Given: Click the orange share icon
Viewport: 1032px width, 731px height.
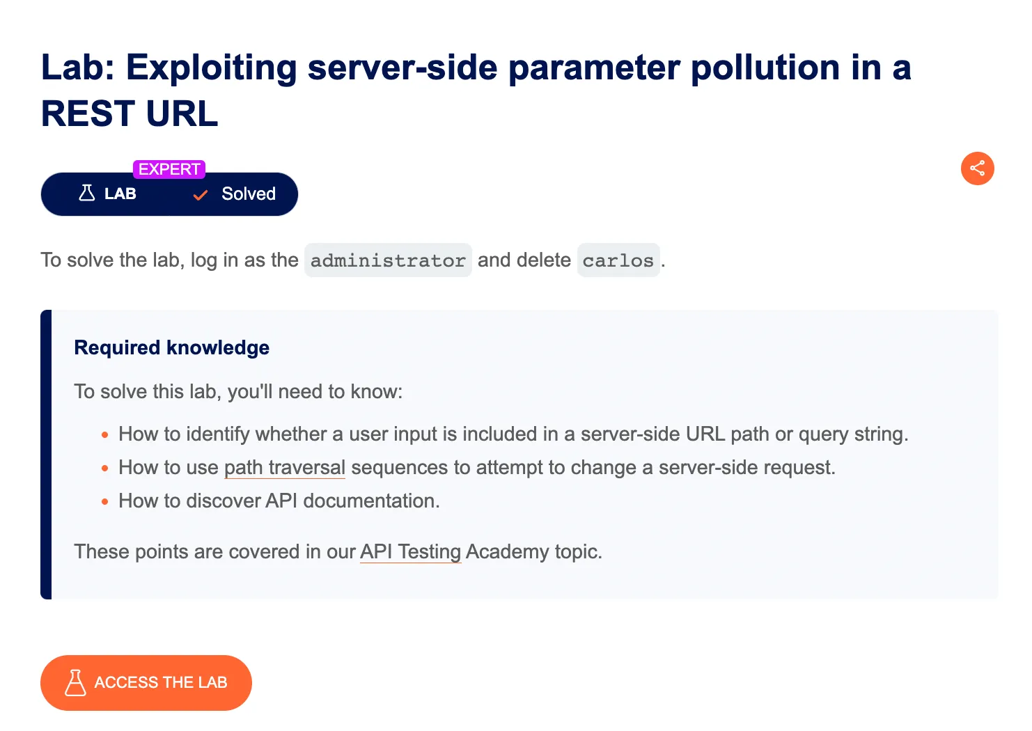Looking at the screenshot, I should (977, 168).
